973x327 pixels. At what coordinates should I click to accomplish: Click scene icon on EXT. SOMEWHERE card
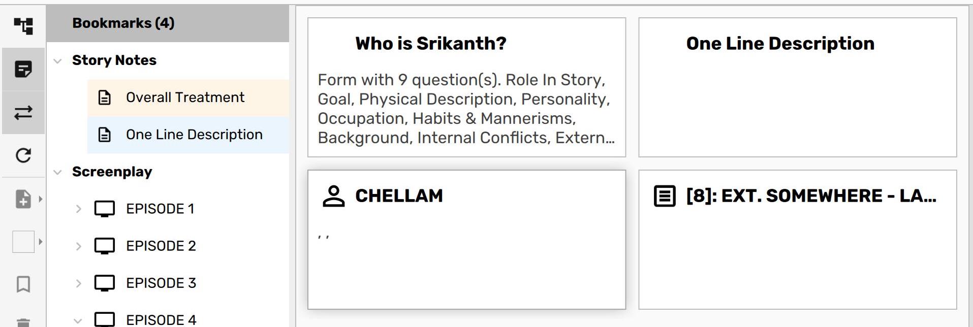coord(665,197)
